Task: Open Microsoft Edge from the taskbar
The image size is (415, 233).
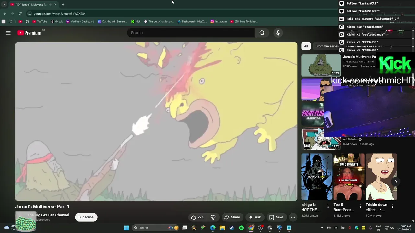Action: click(213, 228)
